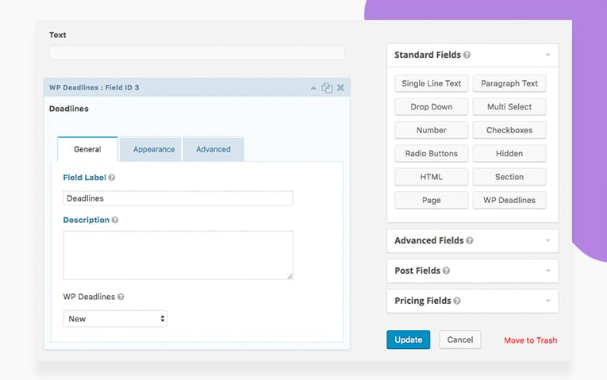607x380 pixels.
Task: Focus the Field Label input with Deadlines
Action: (x=178, y=198)
